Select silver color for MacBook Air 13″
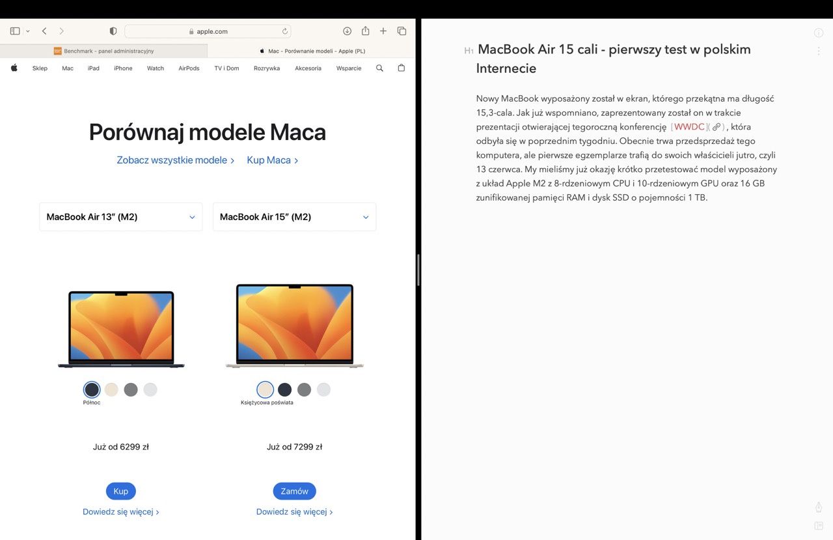This screenshot has width=833, height=540. click(x=150, y=390)
